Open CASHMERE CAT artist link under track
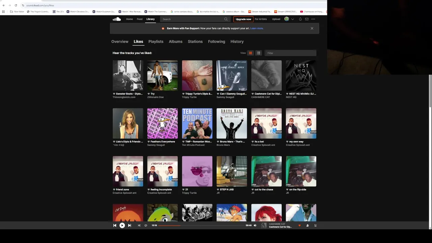 (x=261, y=97)
